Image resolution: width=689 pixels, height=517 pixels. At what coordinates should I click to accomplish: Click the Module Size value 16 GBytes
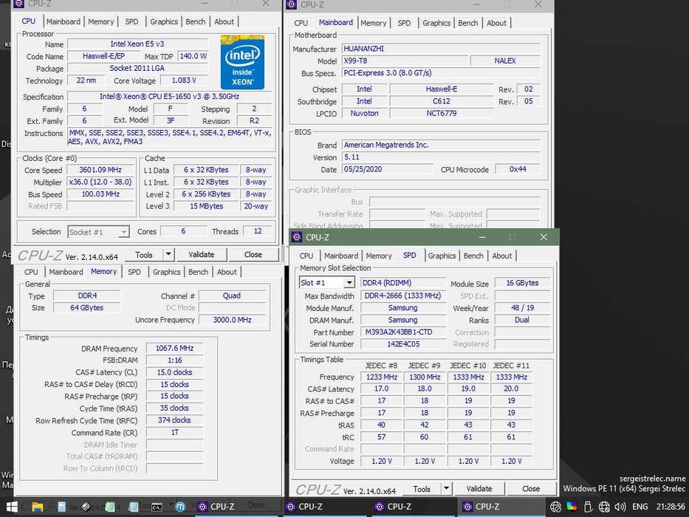[522, 283]
